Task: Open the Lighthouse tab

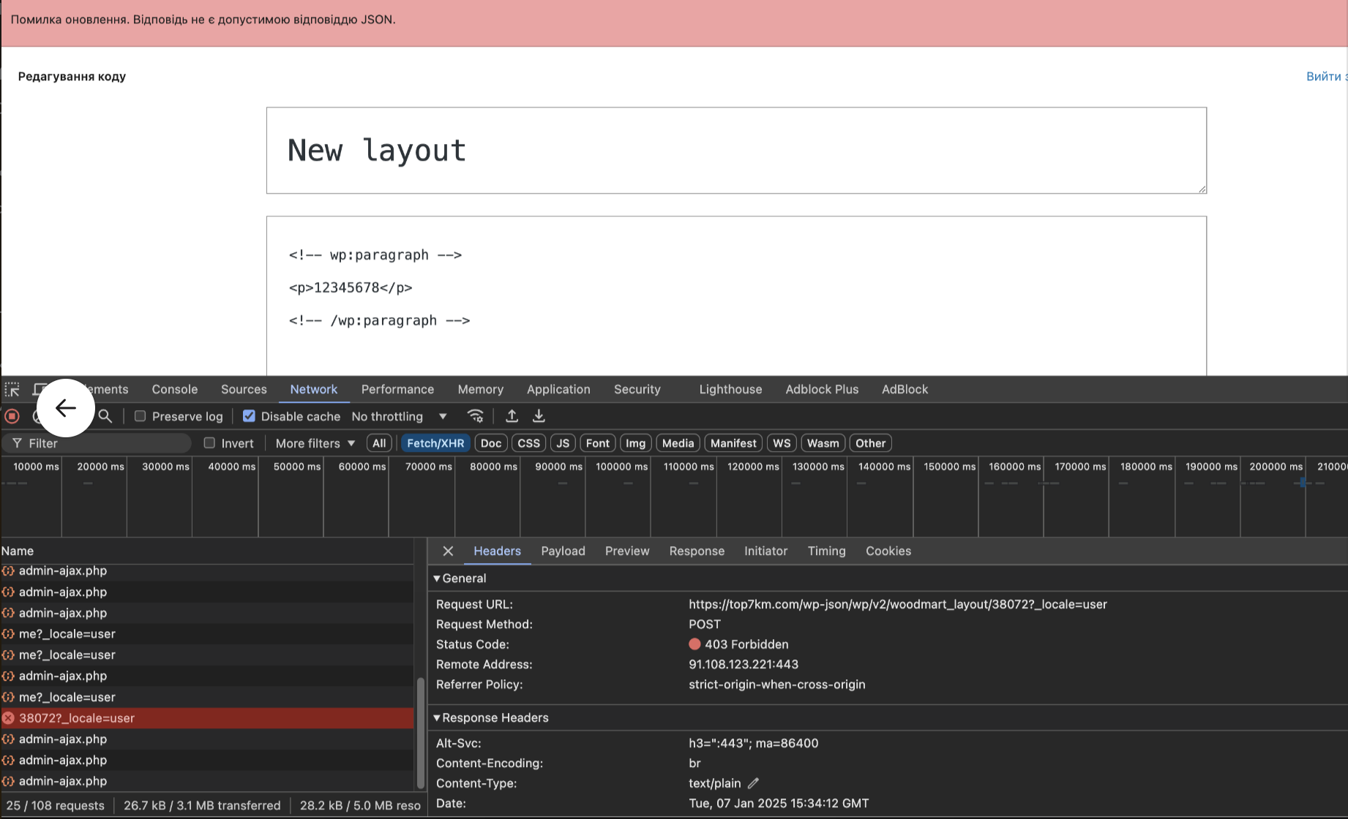Action: (x=730, y=389)
